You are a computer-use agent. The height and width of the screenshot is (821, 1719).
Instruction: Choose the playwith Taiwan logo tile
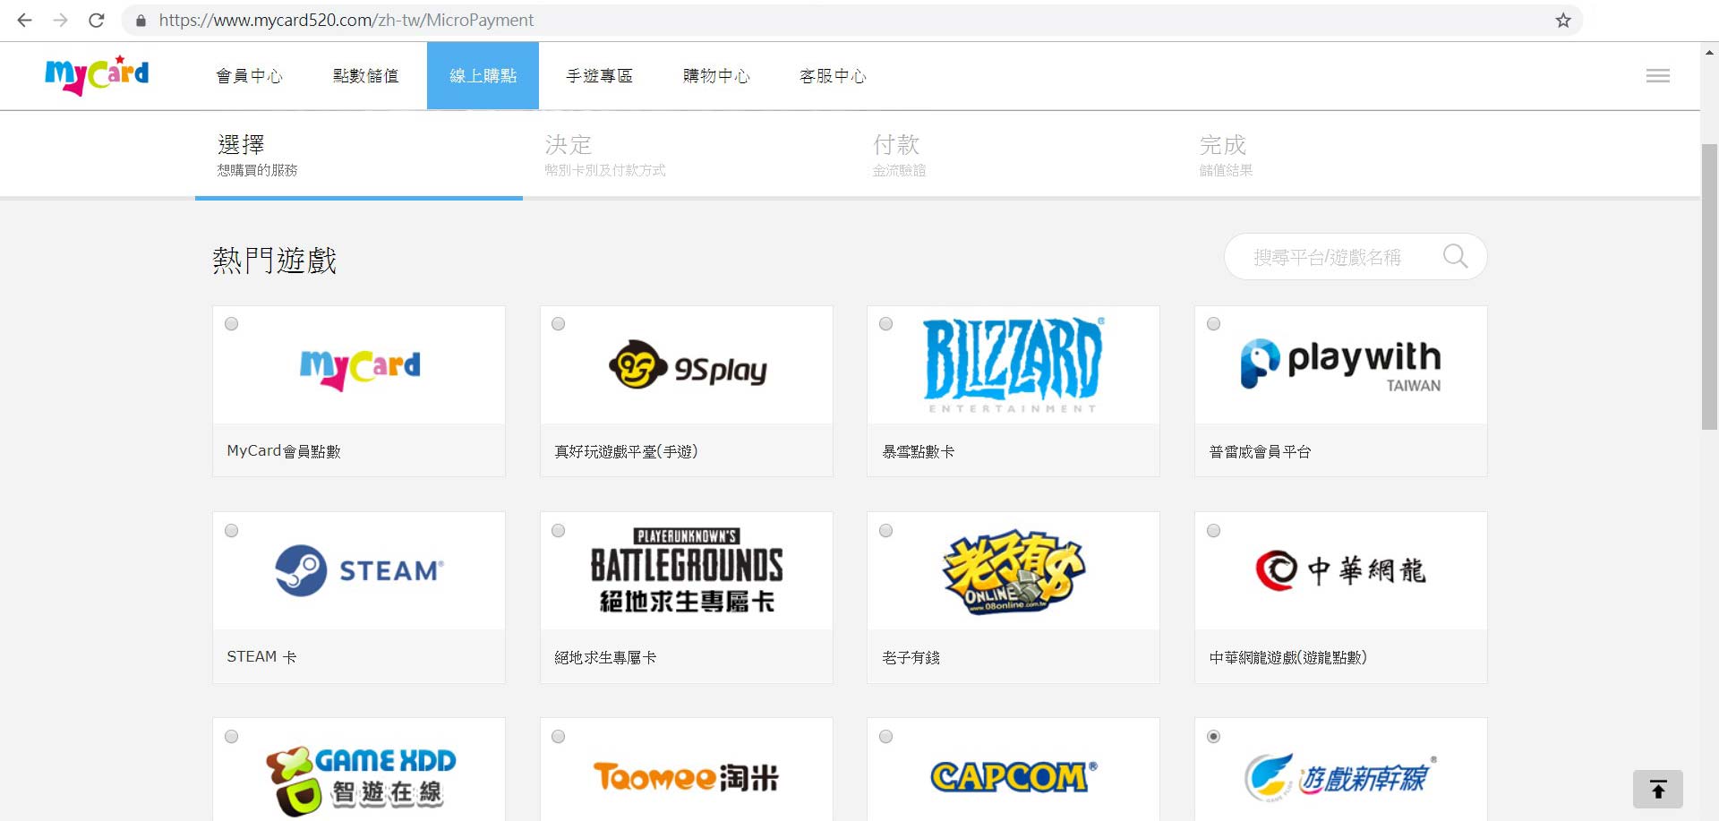tap(1340, 365)
